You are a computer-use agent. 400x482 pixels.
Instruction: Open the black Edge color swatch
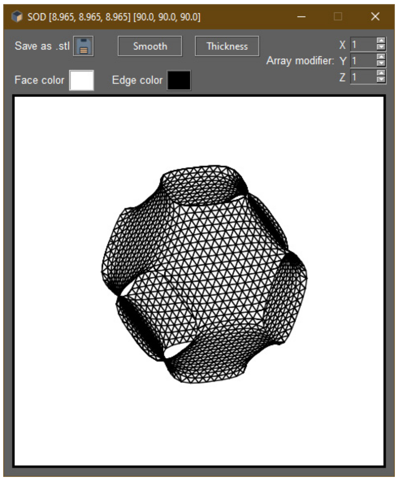pos(179,80)
